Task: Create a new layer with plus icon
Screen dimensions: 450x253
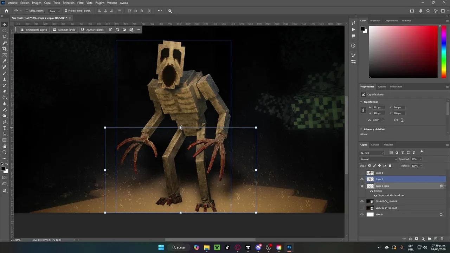Action: (436, 239)
